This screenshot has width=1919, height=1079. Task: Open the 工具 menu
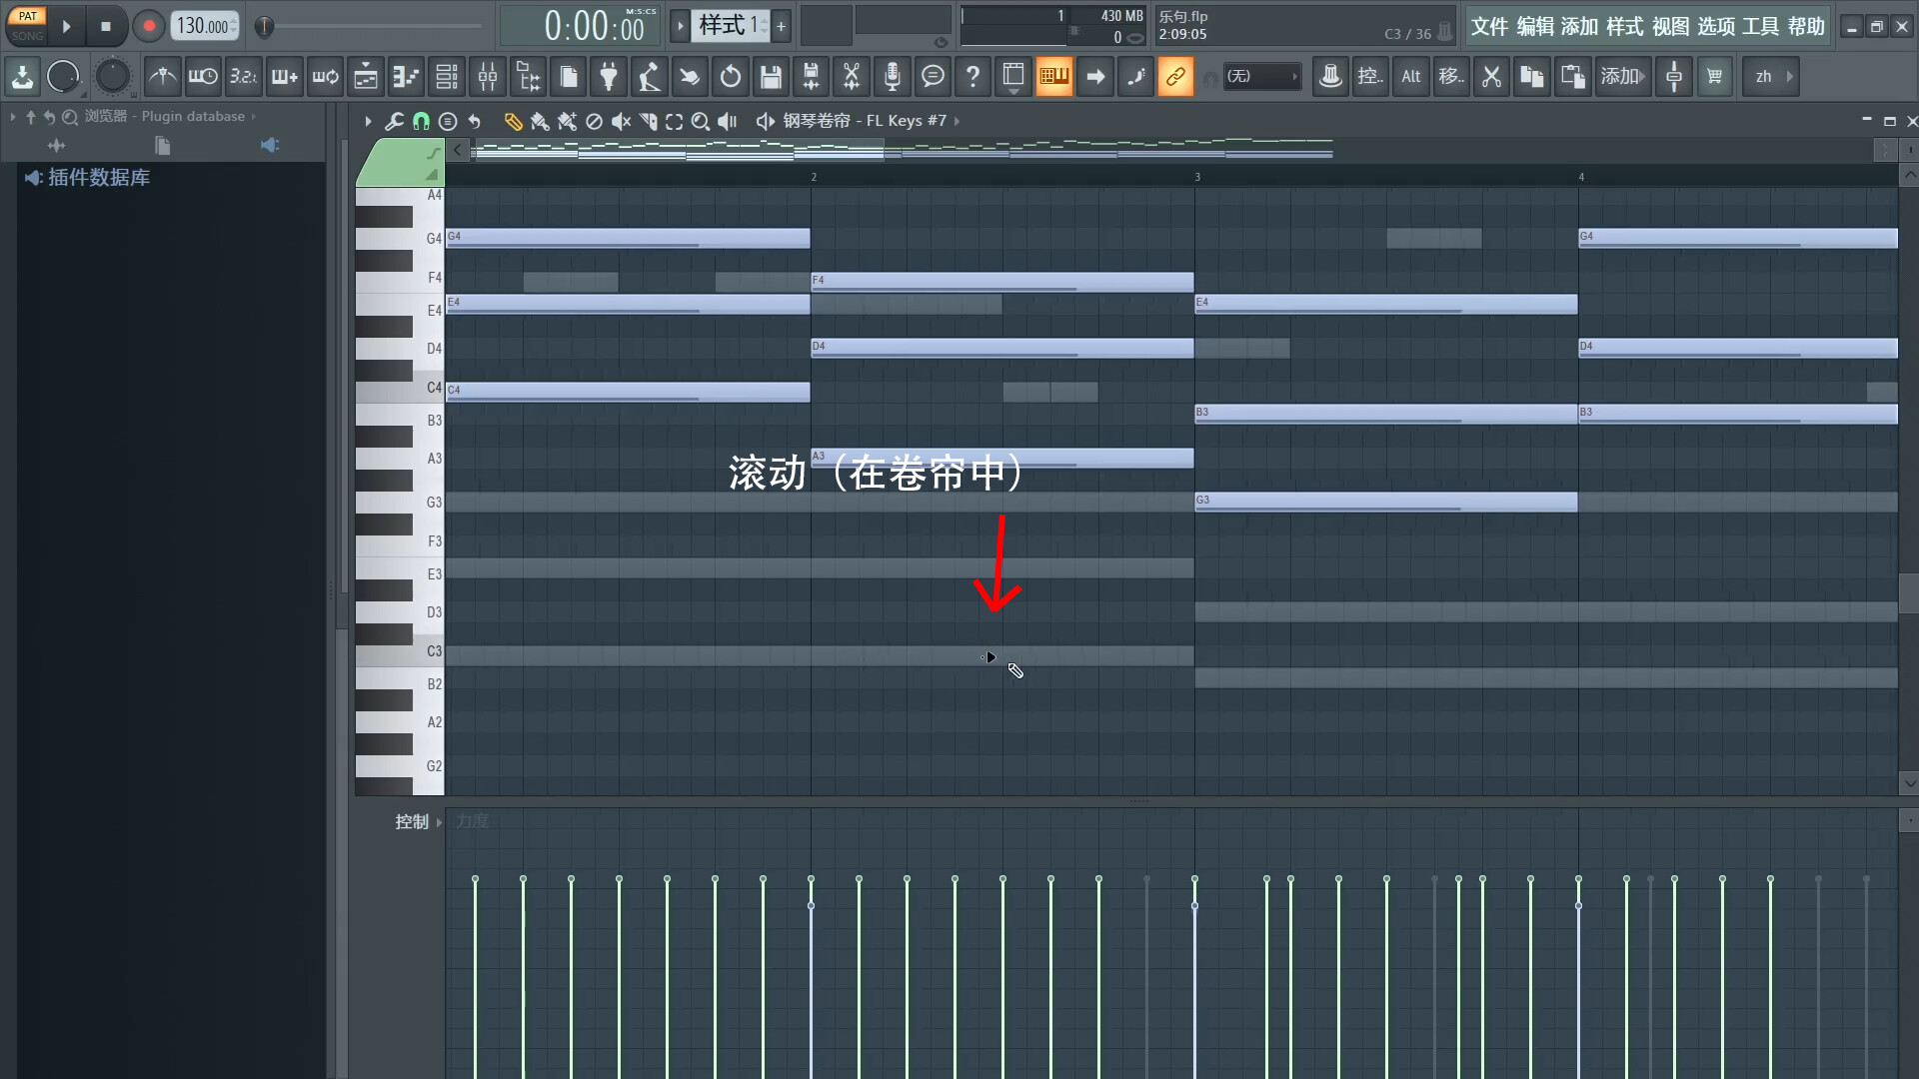click(1760, 26)
